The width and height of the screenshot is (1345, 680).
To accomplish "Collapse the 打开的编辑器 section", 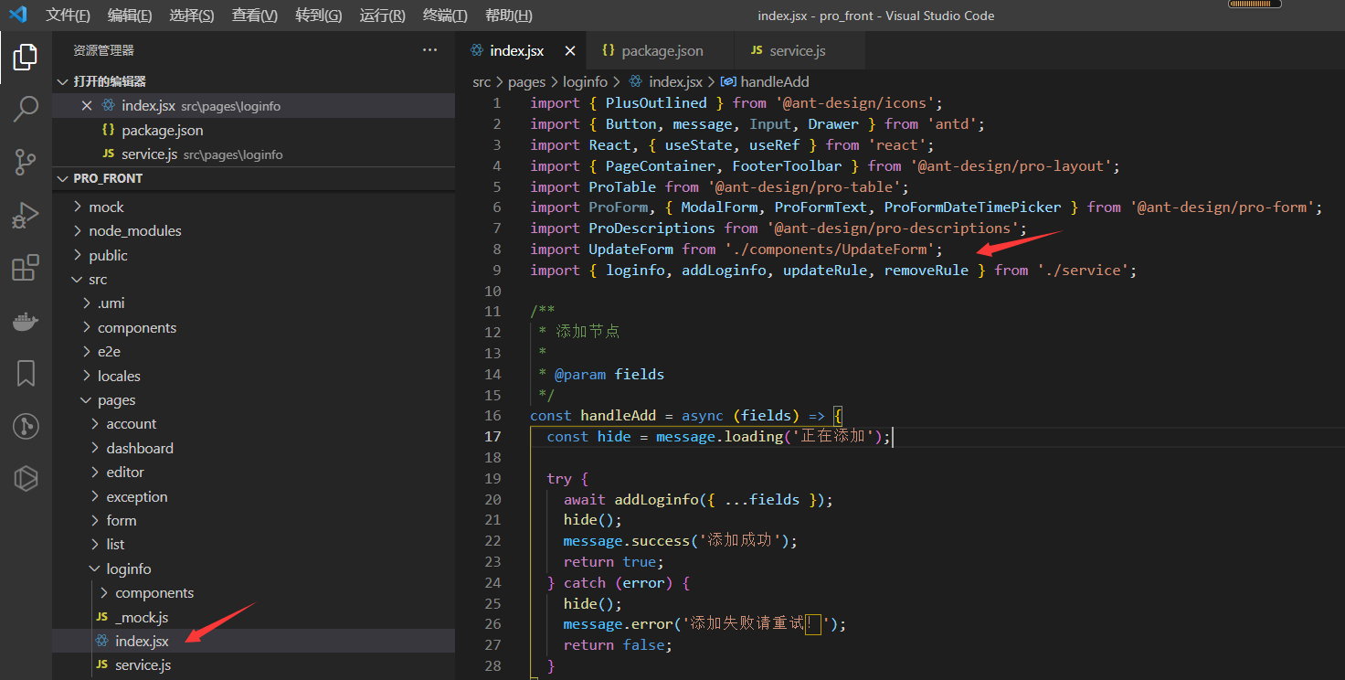I will pyautogui.click(x=254, y=81).
